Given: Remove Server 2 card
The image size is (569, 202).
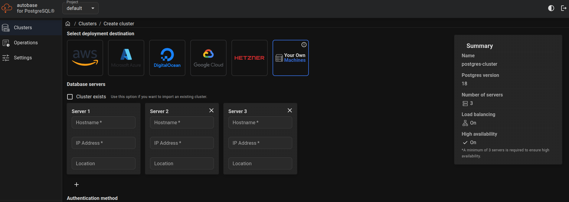Looking at the screenshot, I should 211,110.
